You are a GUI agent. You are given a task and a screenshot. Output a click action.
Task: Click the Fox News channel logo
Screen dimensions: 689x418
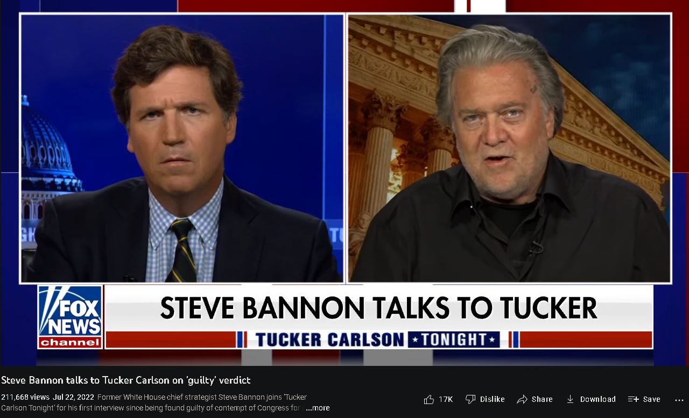pyautogui.click(x=70, y=316)
